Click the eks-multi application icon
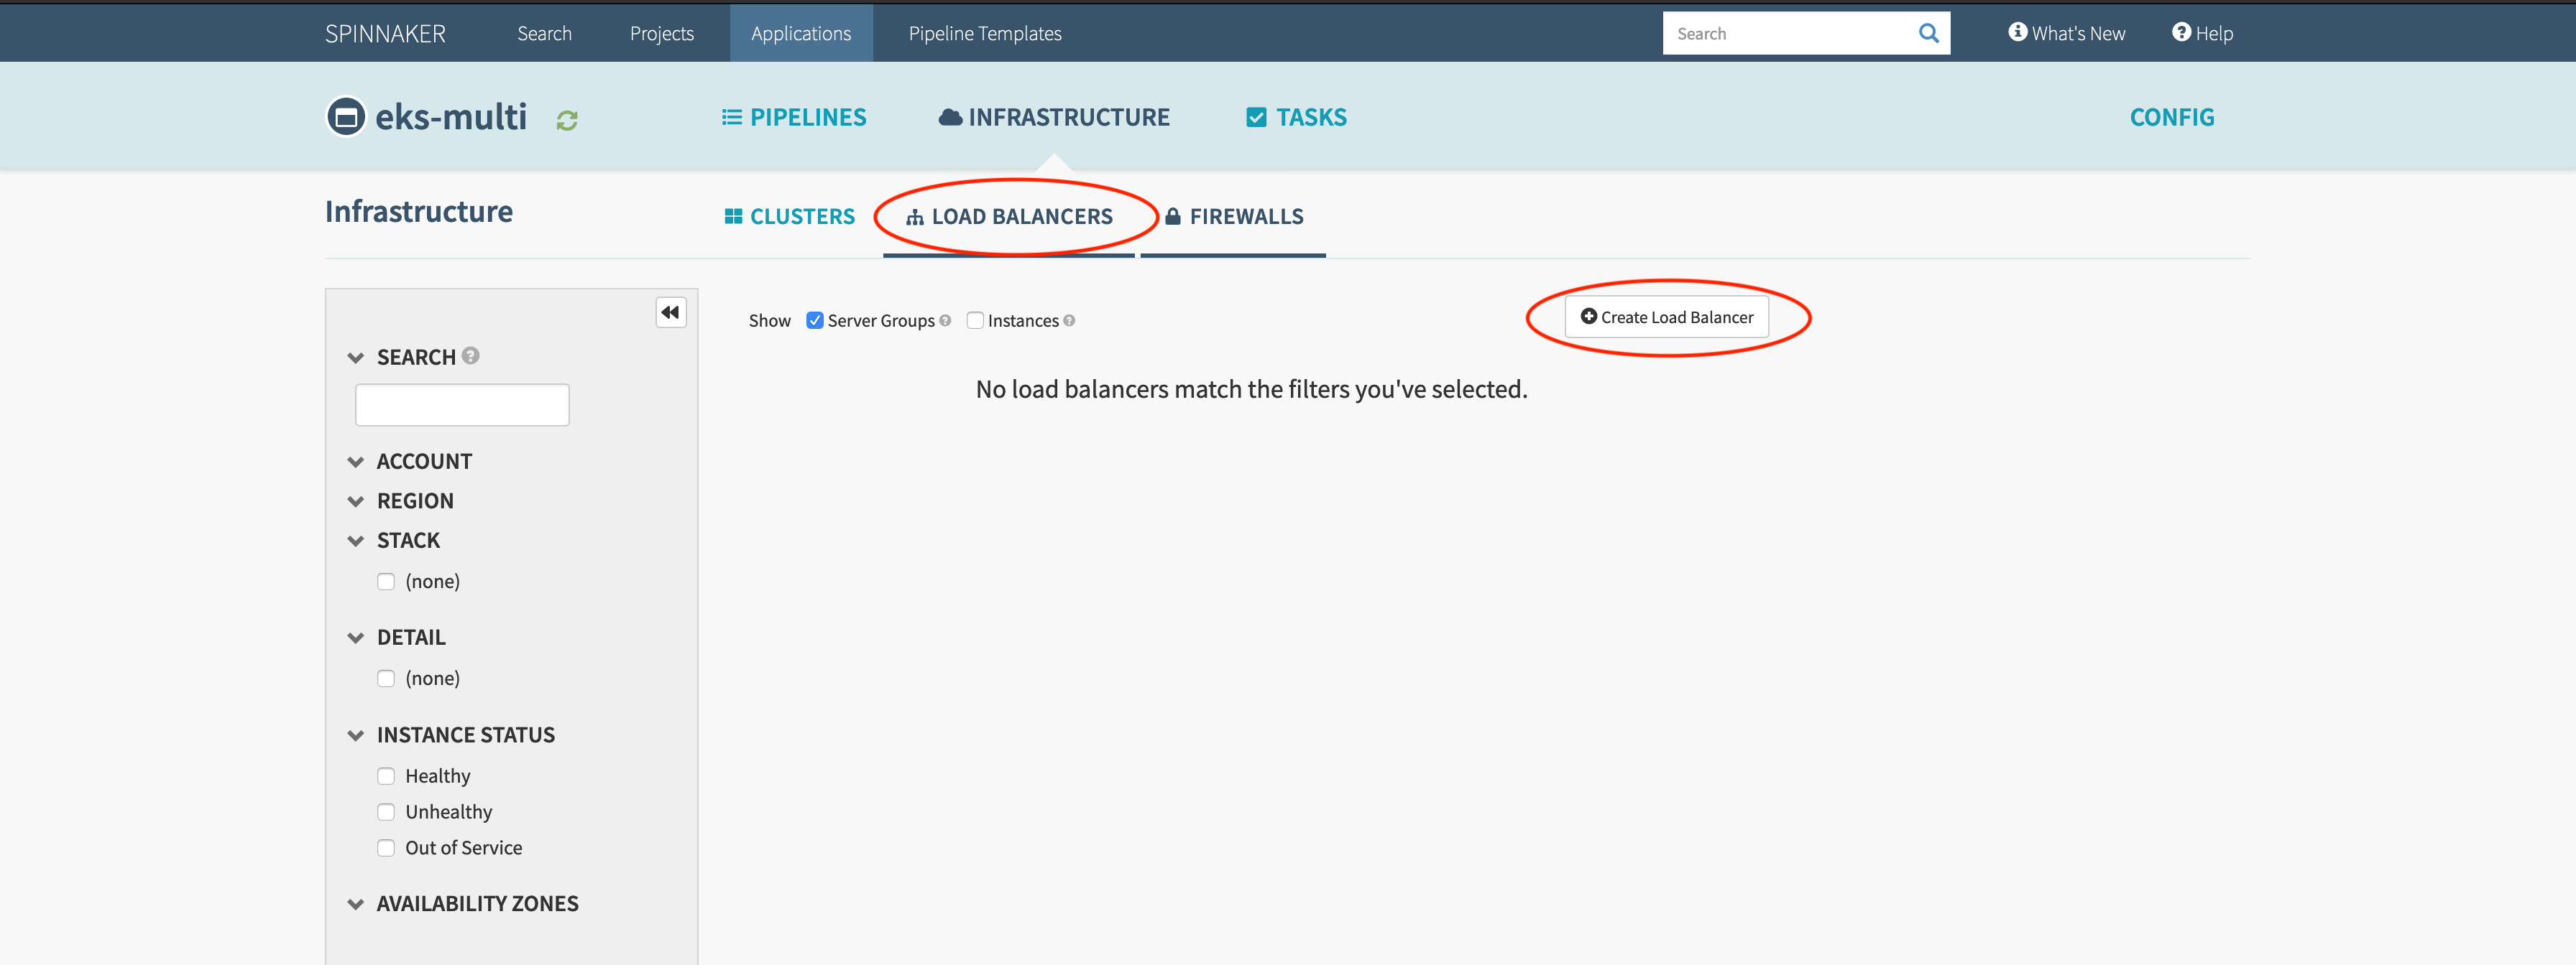 click(x=346, y=117)
